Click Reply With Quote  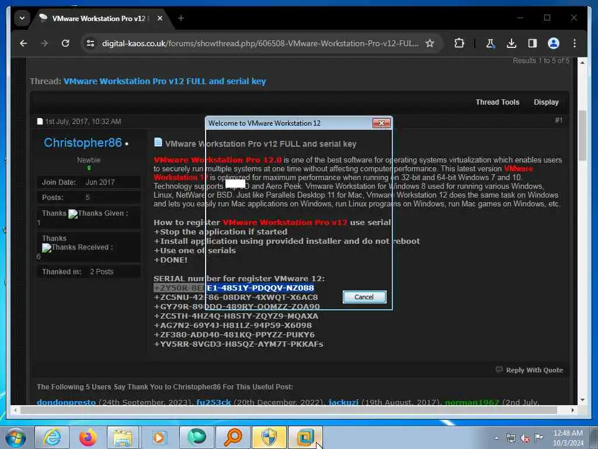[x=529, y=370]
